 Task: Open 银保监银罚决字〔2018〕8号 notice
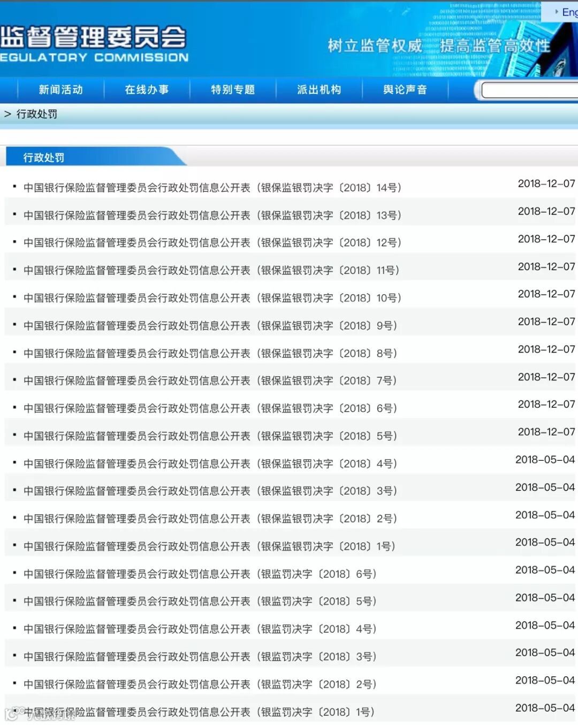pyautogui.click(x=210, y=354)
